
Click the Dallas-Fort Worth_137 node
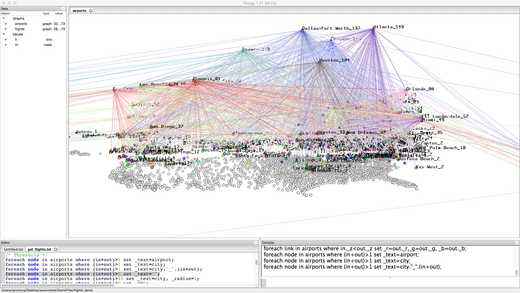[x=303, y=30]
